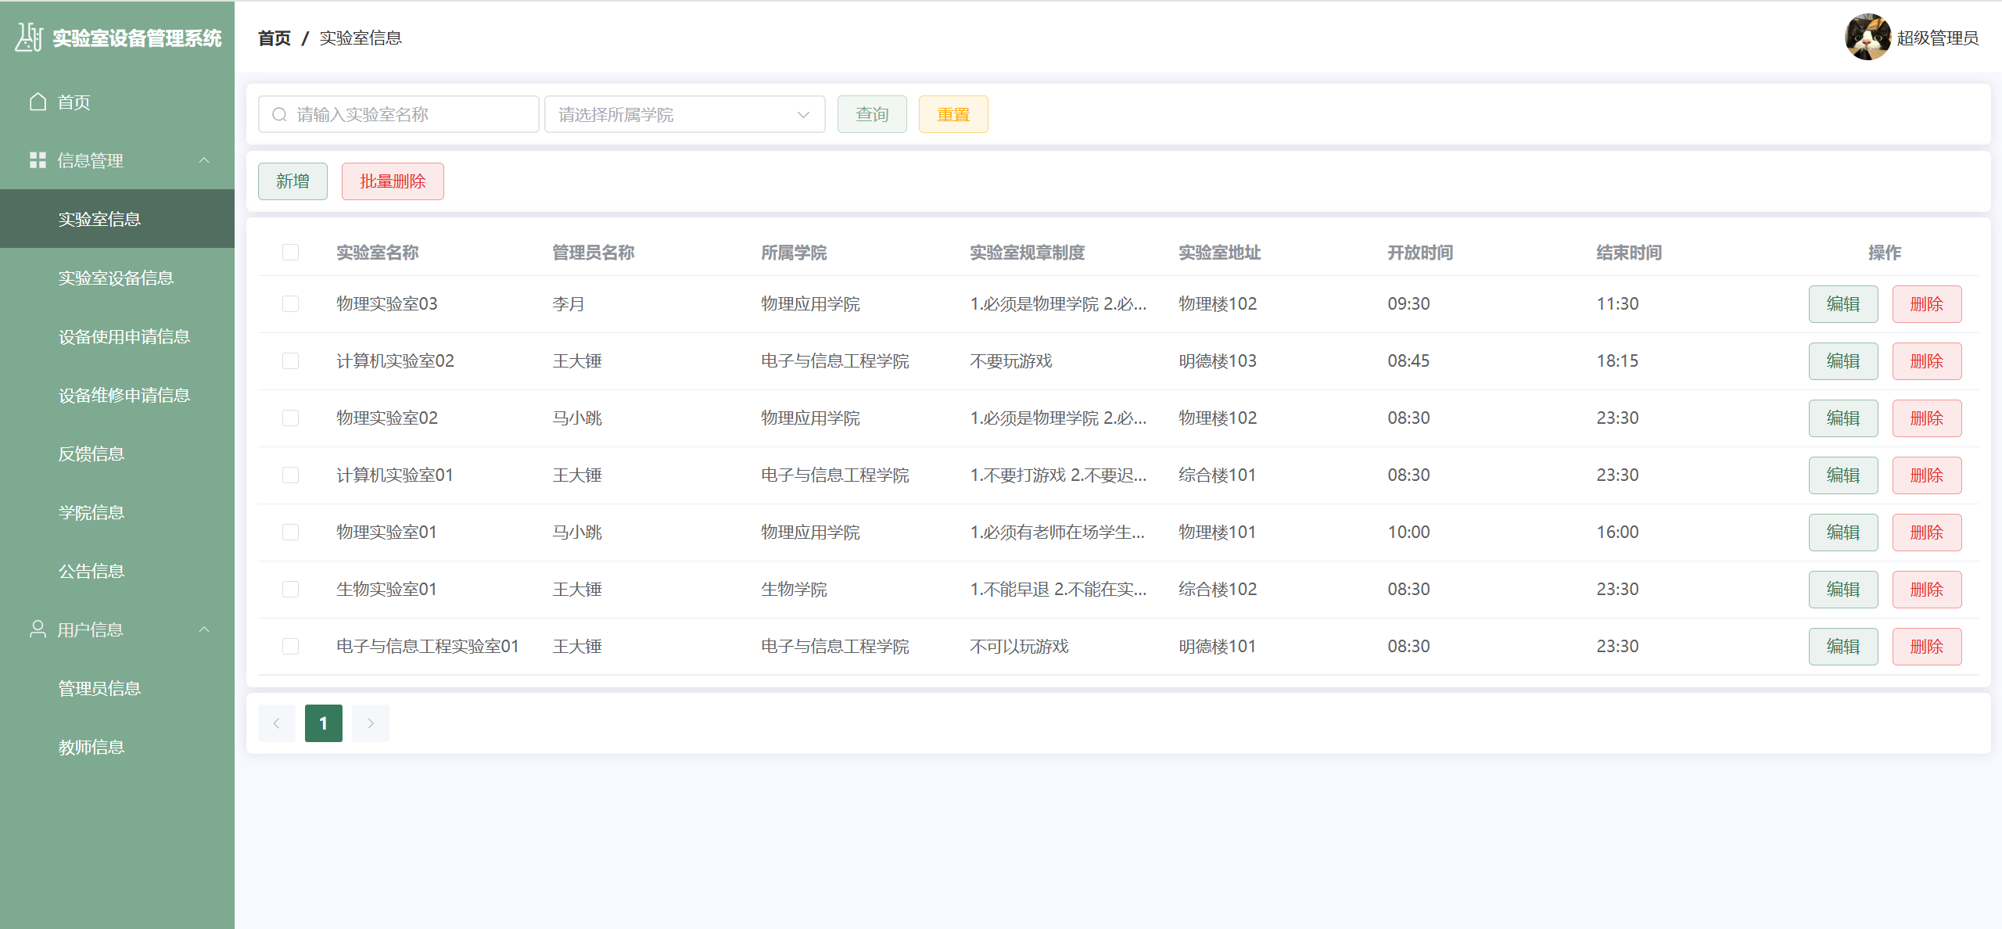Open the 请选择所属学院 dropdown
The height and width of the screenshot is (929, 2002).
point(684,115)
